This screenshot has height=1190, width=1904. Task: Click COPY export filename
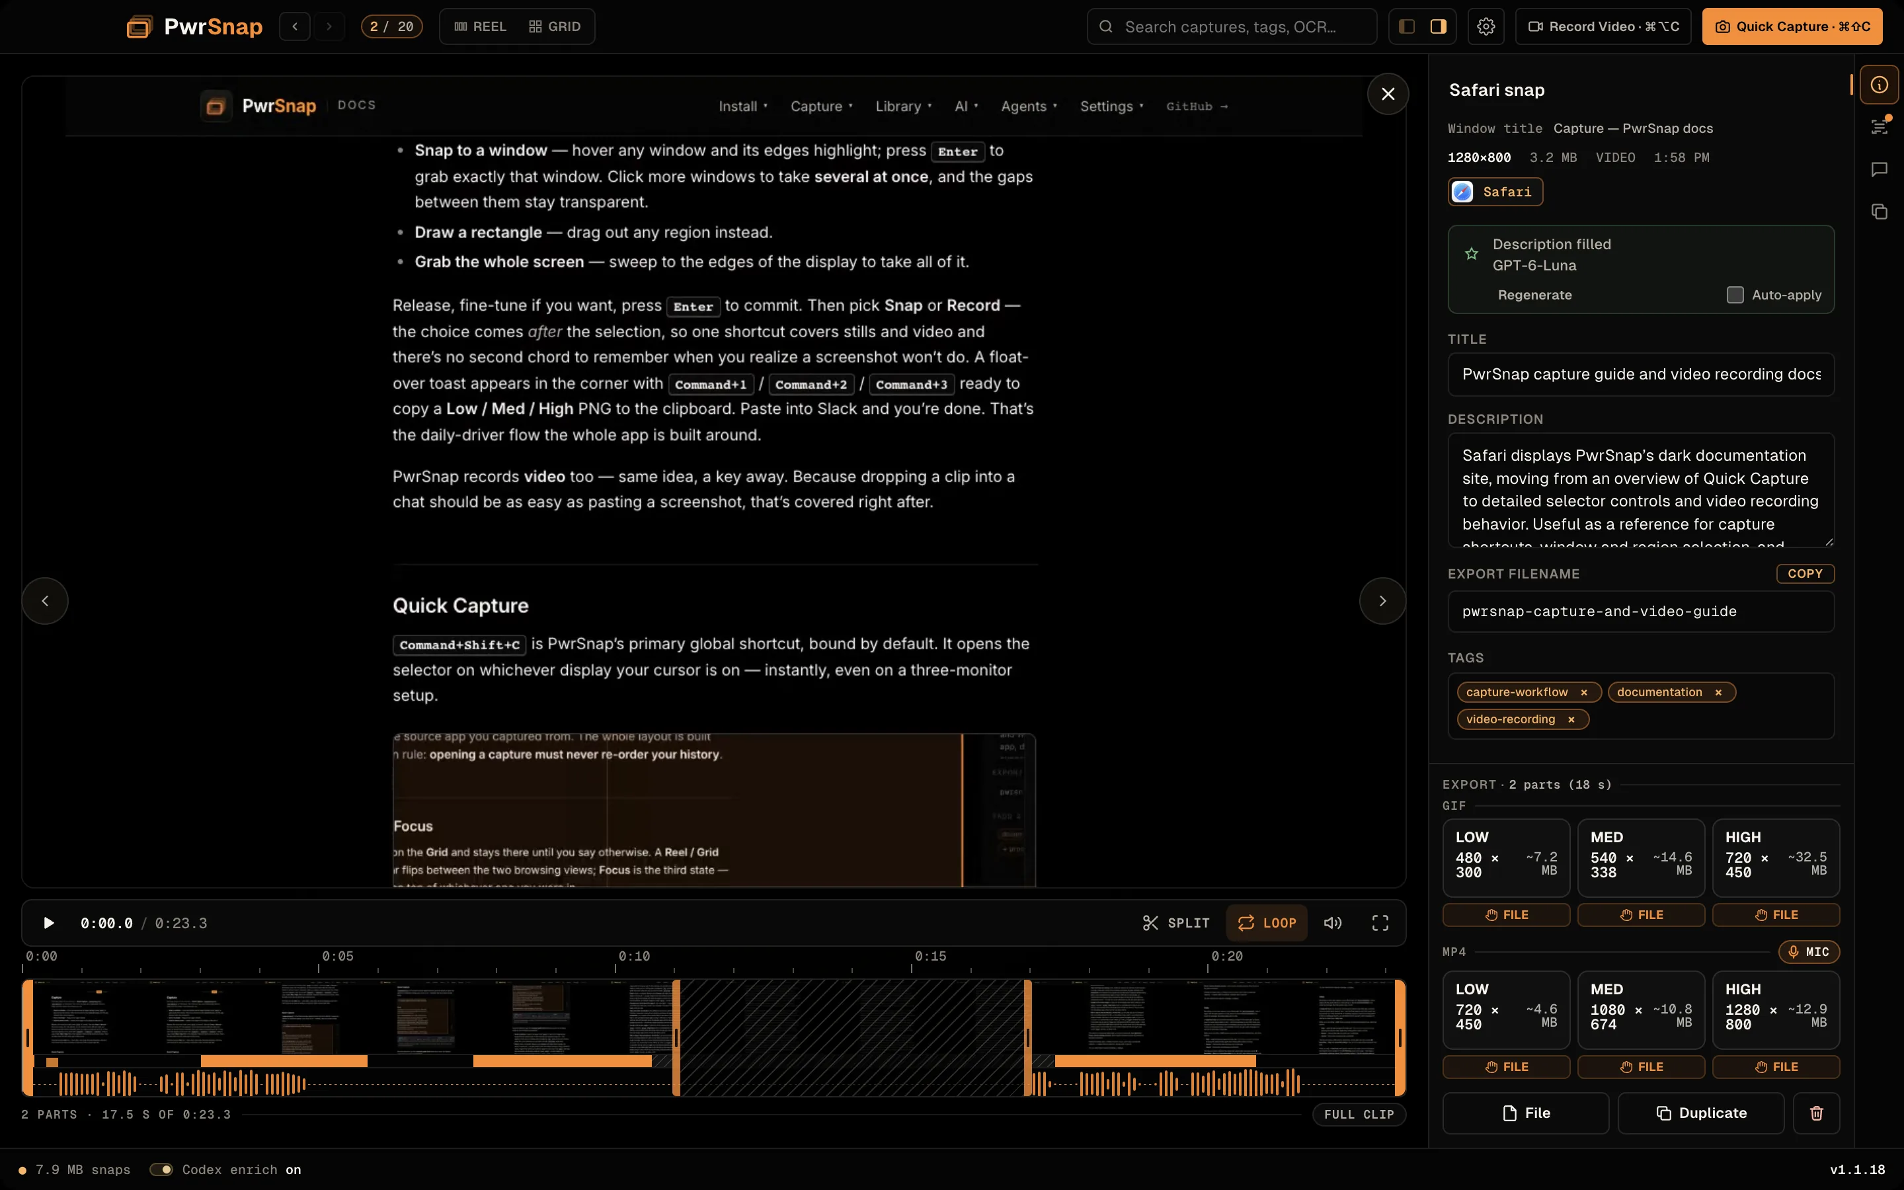[1805, 574]
